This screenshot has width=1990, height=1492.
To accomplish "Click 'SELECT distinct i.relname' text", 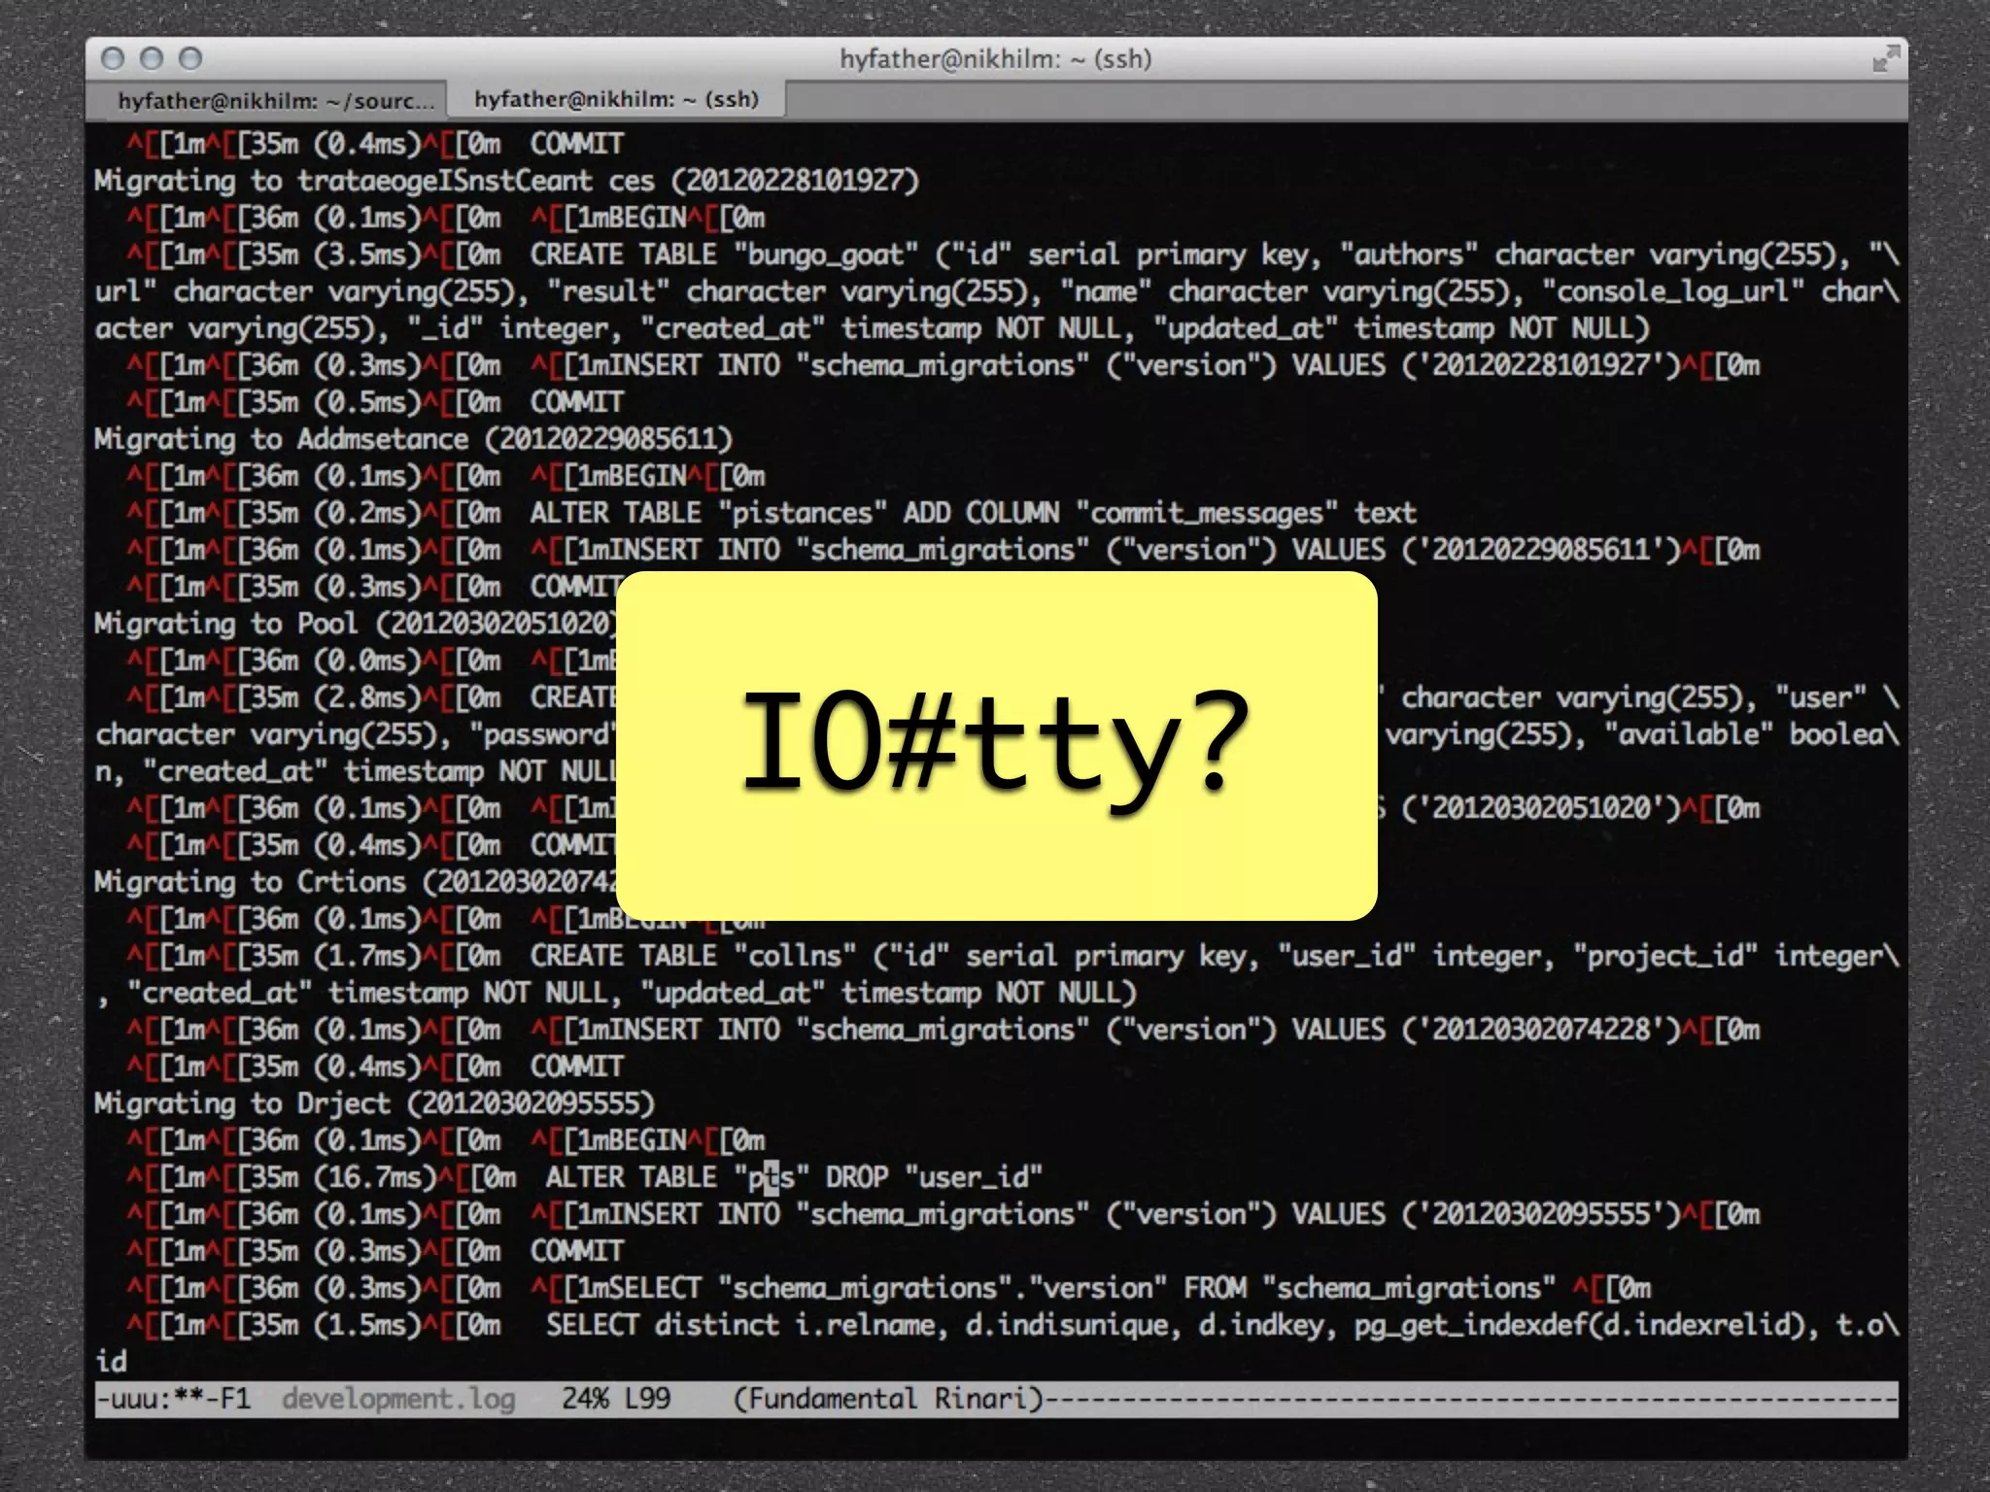I will coord(740,1325).
